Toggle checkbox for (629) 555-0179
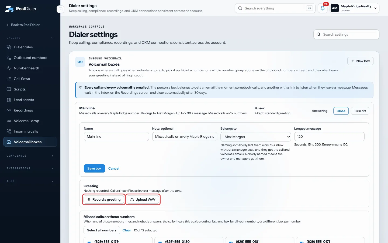 89,242
